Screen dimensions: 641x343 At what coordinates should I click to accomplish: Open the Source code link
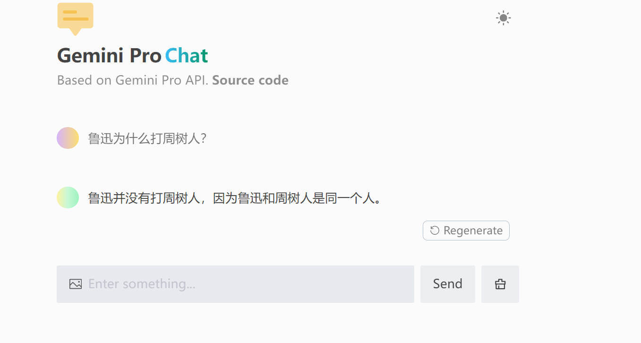tap(250, 80)
